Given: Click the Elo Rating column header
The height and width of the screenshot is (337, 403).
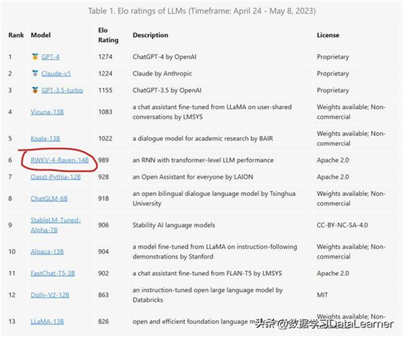Looking at the screenshot, I should coord(108,35).
